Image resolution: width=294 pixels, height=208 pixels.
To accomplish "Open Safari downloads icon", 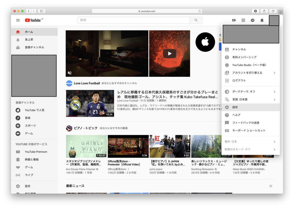I will 255,11.
